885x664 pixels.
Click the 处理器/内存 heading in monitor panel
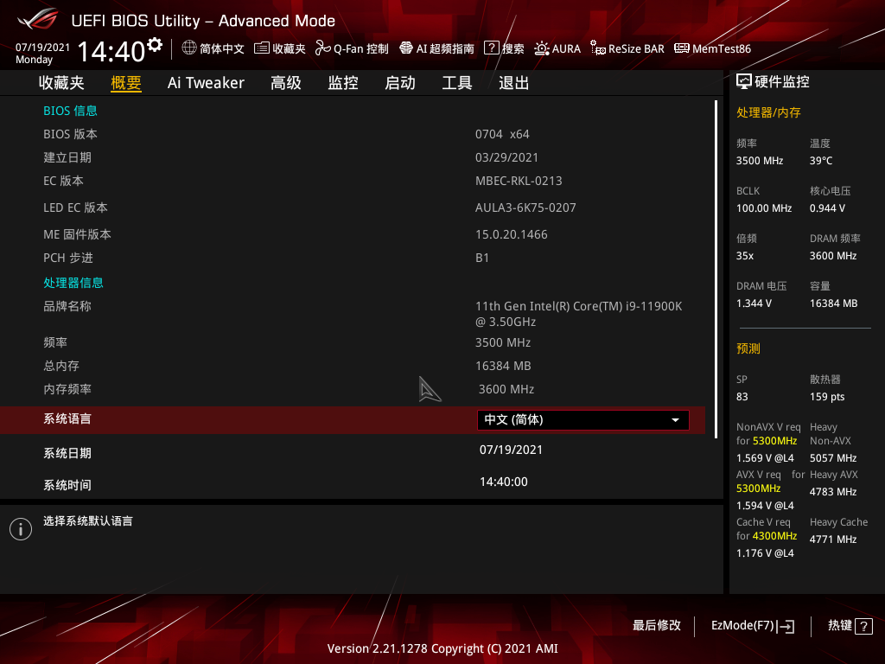click(768, 112)
